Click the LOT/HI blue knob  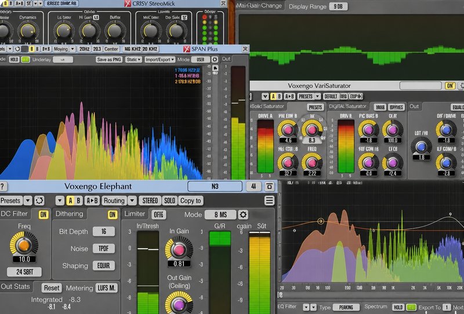pos(421,147)
